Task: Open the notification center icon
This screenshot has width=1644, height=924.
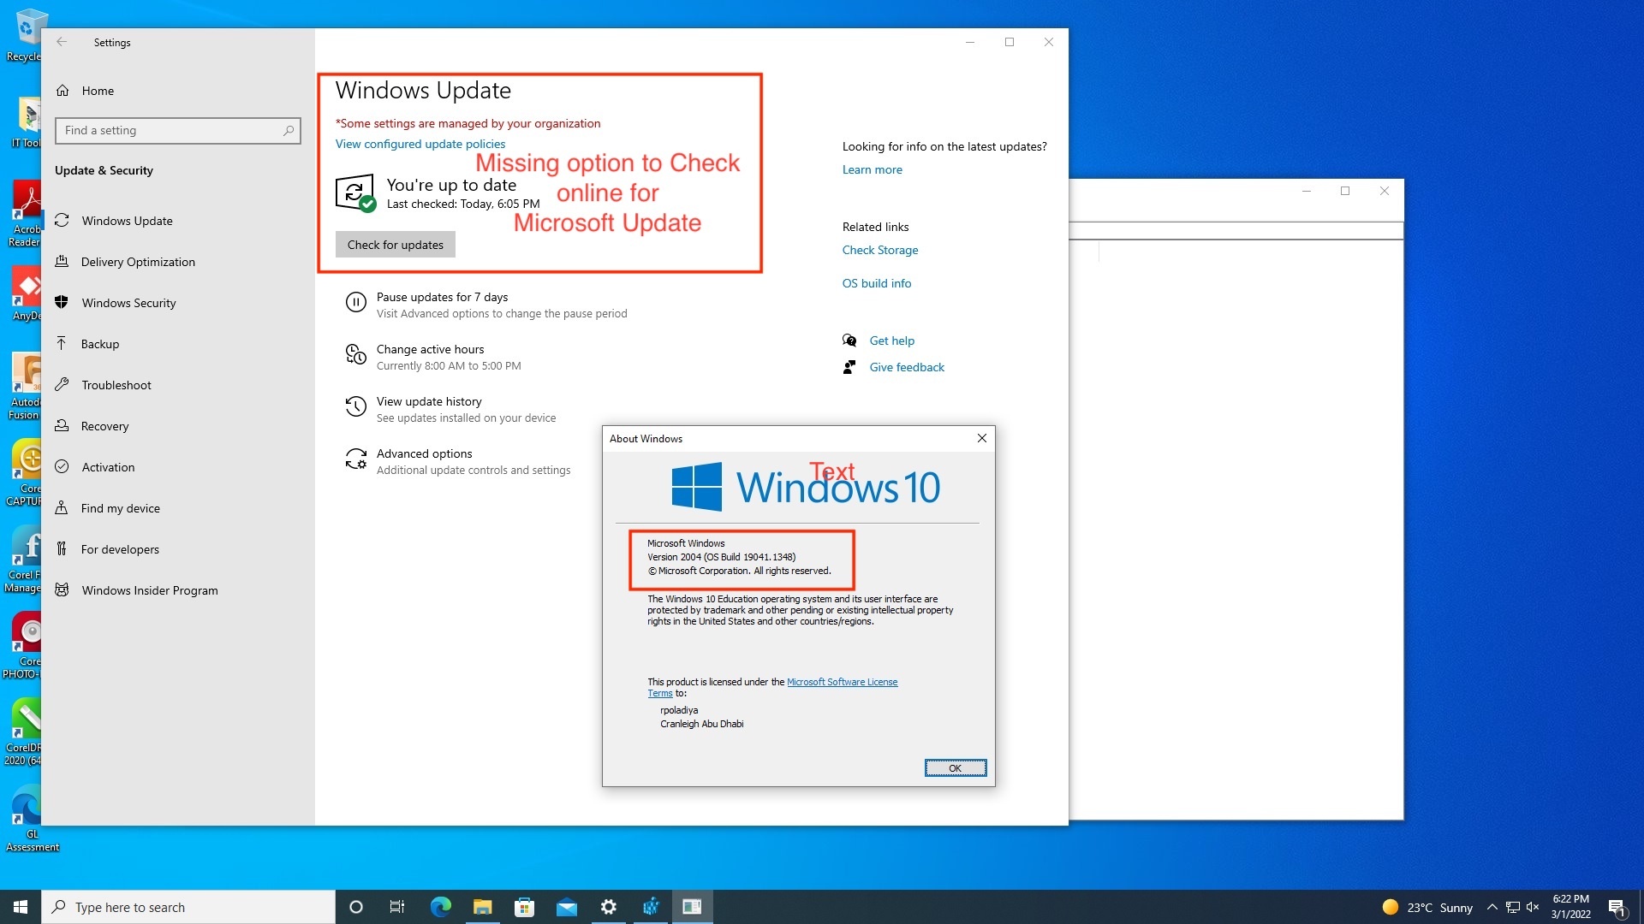Action: (1617, 907)
